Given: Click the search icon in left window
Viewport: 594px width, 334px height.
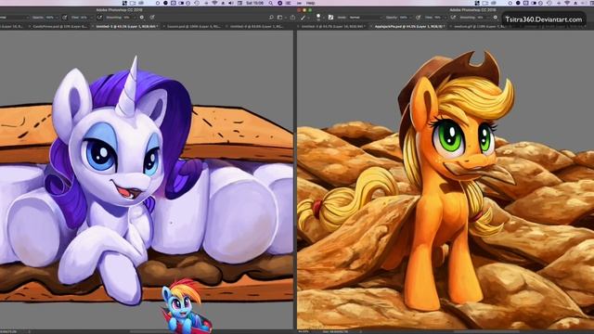Looking at the screenshot, I should tap(271, 18).
